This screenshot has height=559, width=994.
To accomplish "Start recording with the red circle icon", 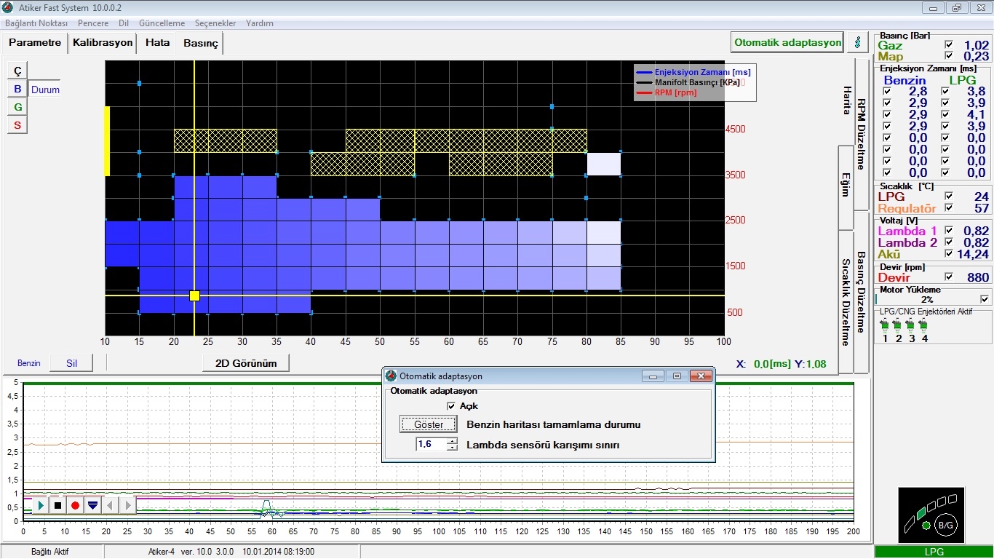I will pos(75,504).
